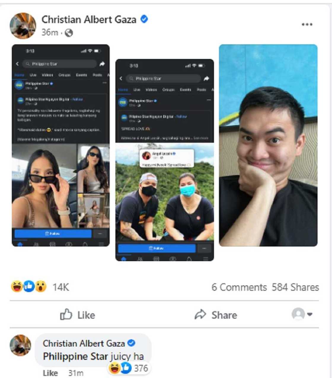Click the post author's profile picture
The image size is (332, 378).
click(x=23, y=26)
